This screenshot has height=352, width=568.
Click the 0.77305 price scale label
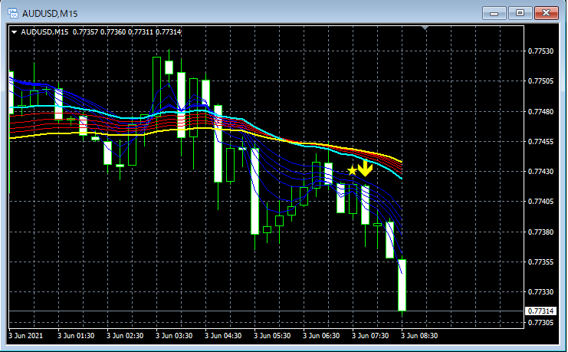[540, 322]
